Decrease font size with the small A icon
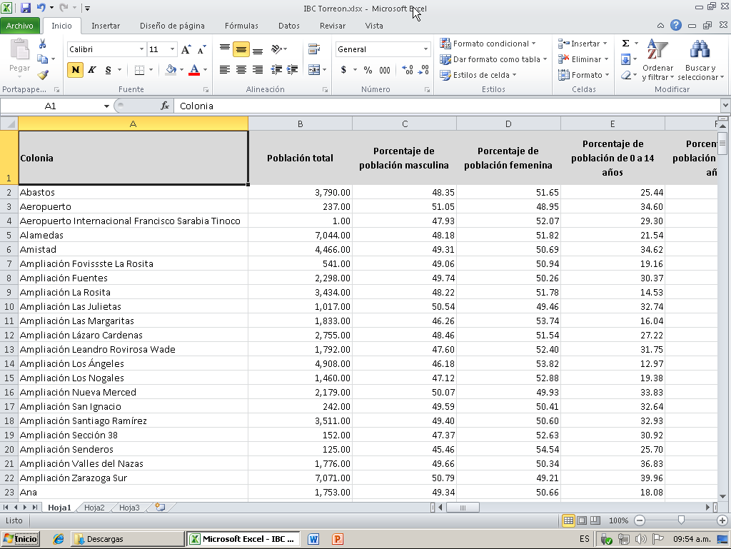 point(201,49)
